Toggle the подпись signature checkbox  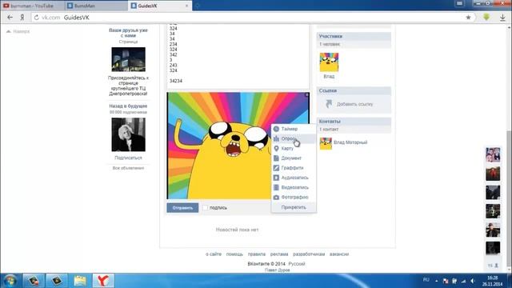pyautogui.click(x=205, y=208)
